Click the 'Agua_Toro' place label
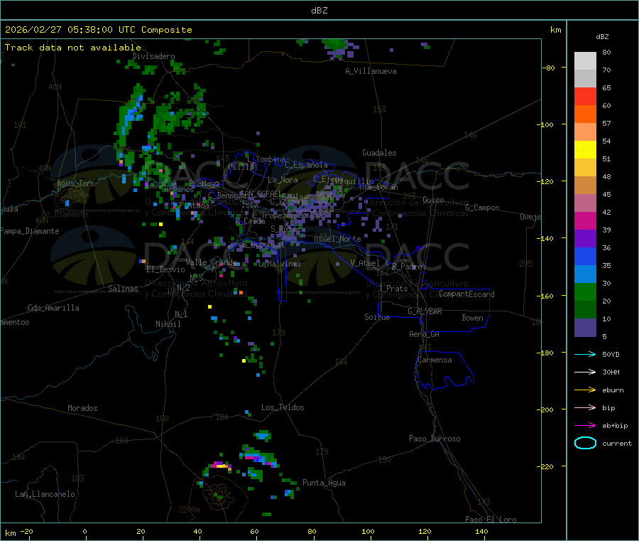The height and width of the screenshot is (541, 639). [76, 183]
